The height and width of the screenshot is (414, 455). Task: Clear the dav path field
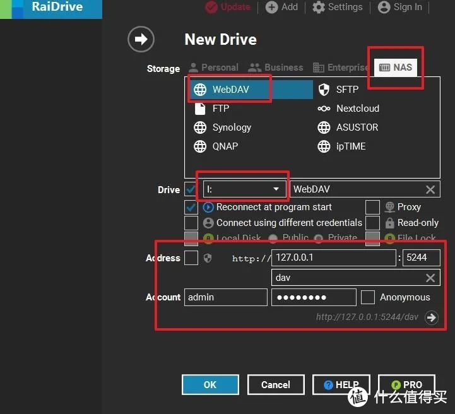point(430,278)
